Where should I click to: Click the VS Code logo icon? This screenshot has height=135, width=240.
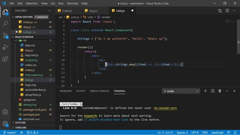(4, 3)
